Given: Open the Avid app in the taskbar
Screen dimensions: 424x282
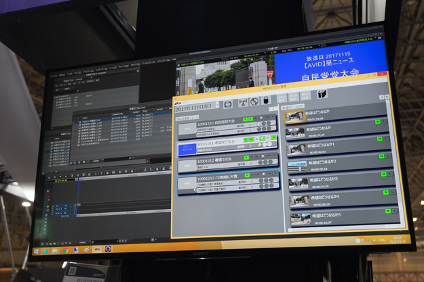Looking at the screenshot, I should pos(97,250).
